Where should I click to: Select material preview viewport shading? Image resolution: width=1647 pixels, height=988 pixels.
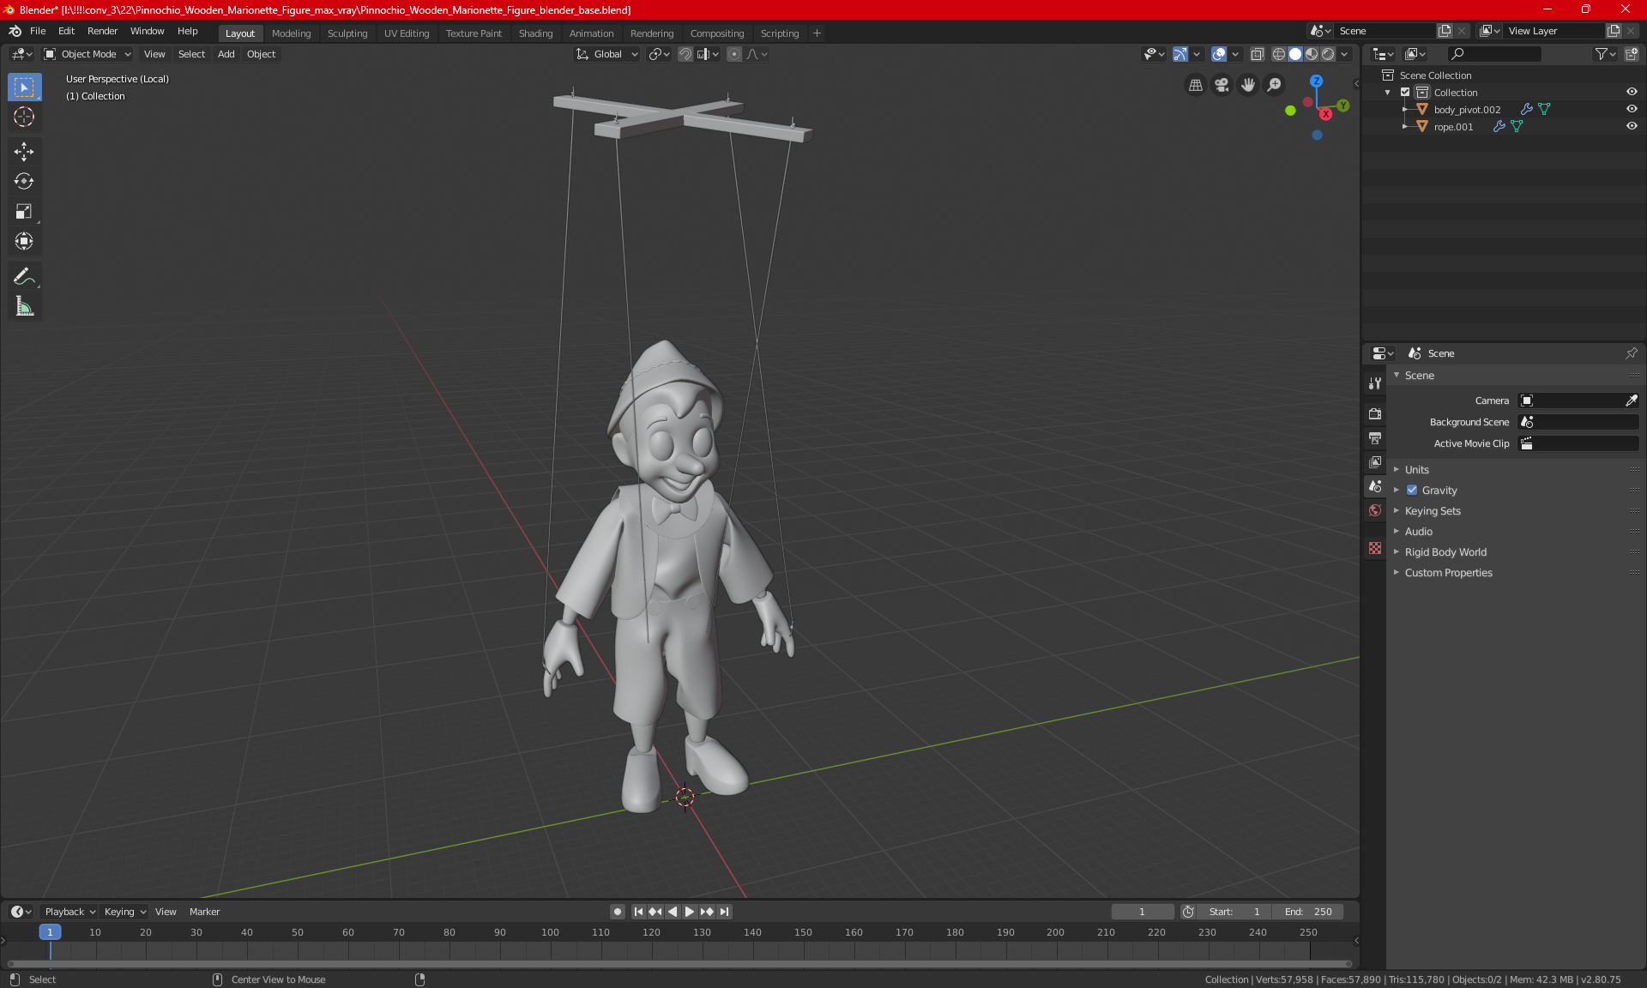coord(1312,54)
